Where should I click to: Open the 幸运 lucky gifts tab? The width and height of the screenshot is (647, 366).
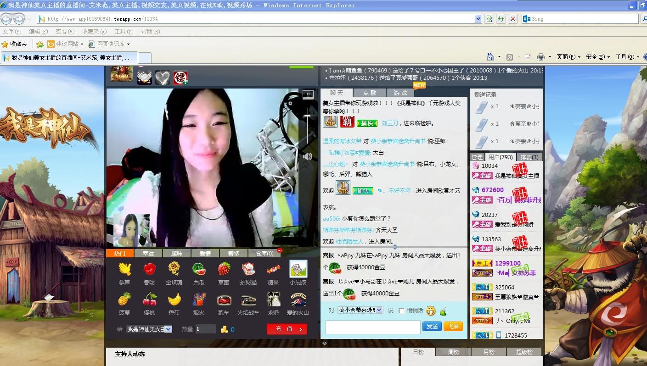(148, 253)
